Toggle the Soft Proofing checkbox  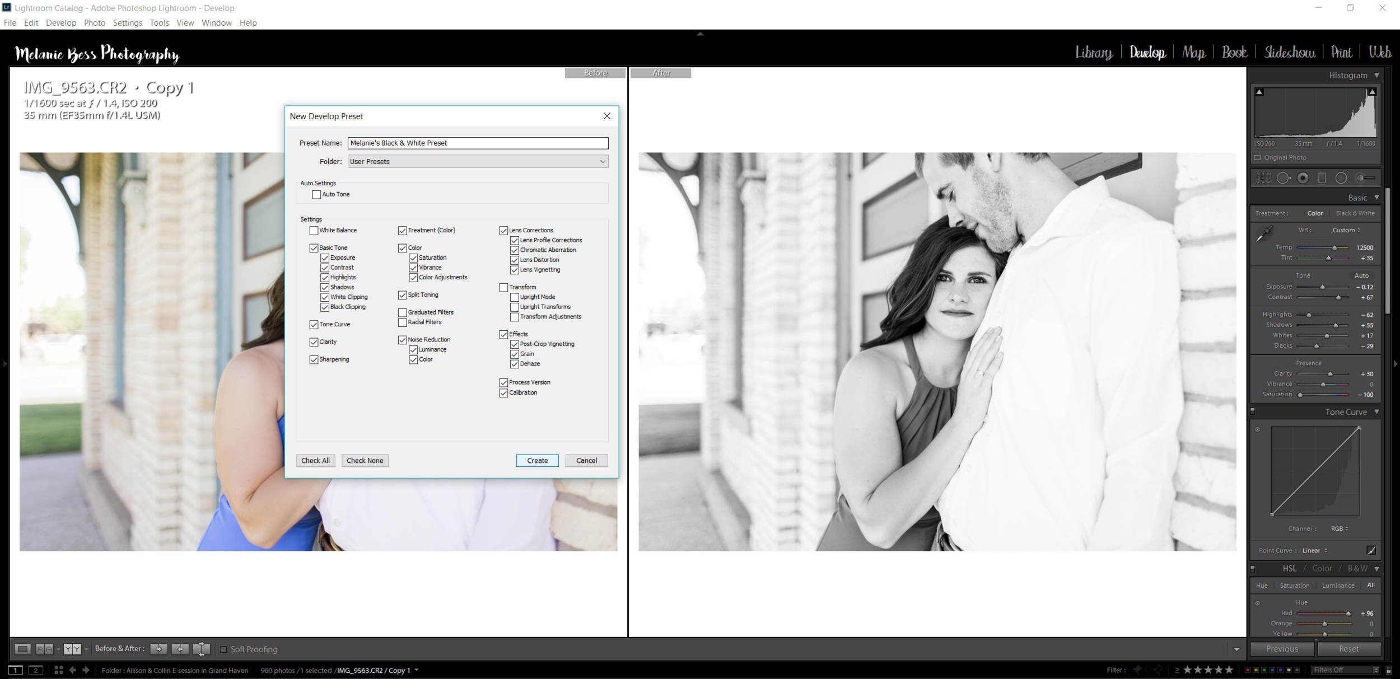(x=224, y=649)
